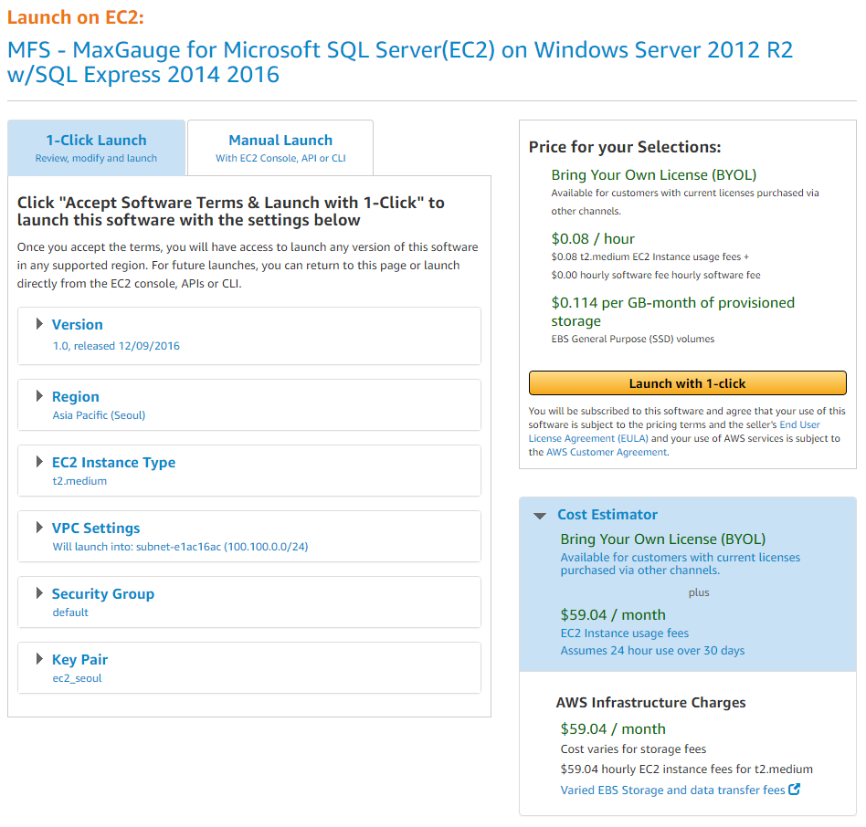Expand the Region section arrow
The width and height of the screenshot is (866, 827).
click(x=39, y=396)
